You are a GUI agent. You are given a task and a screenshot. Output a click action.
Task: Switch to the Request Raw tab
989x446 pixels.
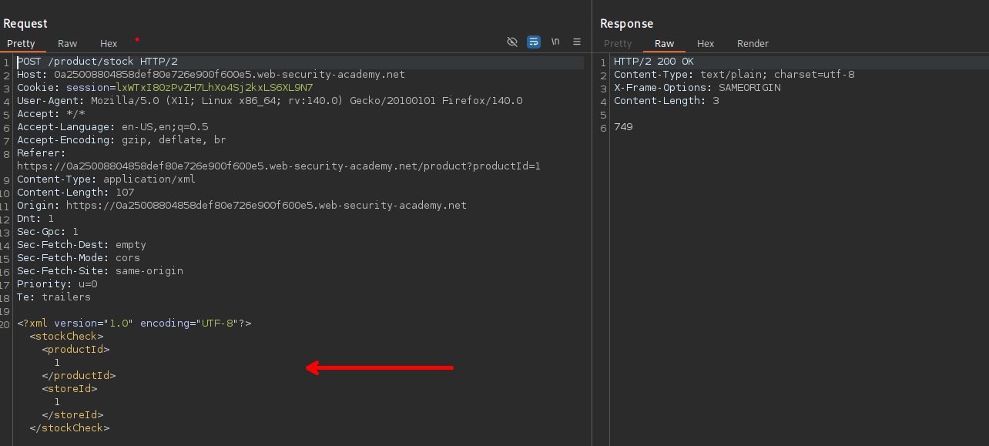[68, 44]
